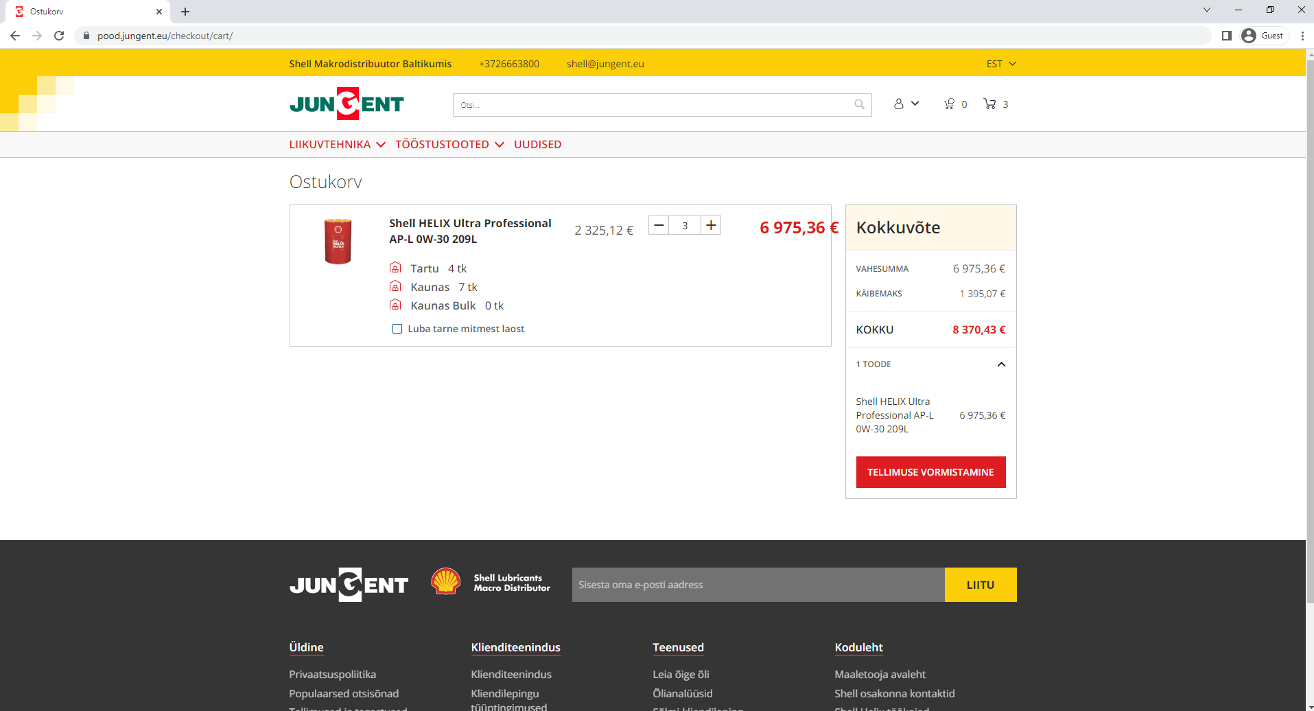Click the Jungent logo in header
Viewport: 1314px width, 711px height.
pos(347,104)
